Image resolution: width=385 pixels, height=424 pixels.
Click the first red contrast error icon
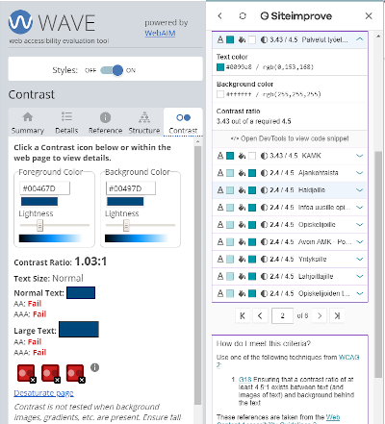[26, 373]
